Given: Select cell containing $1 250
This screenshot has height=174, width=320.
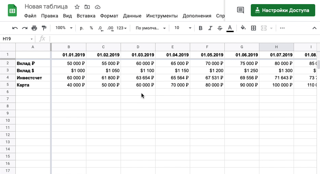Looking at the screenshot, I should (x=242, y=71).
